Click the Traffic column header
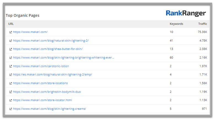The height and width of the screenshot is (122, 215). click(203, 24)
